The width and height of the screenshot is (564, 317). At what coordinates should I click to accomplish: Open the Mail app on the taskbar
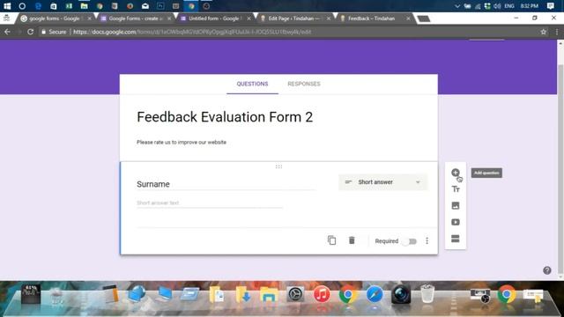pos(145,6)
